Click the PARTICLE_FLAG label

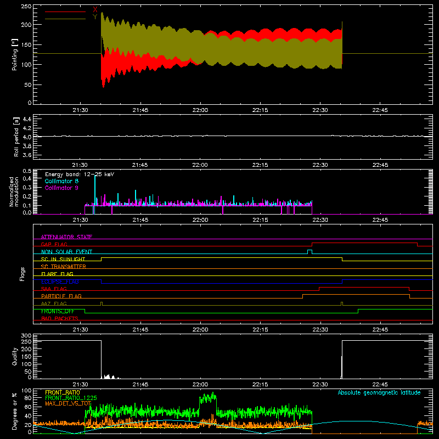(x=61, y=296)
